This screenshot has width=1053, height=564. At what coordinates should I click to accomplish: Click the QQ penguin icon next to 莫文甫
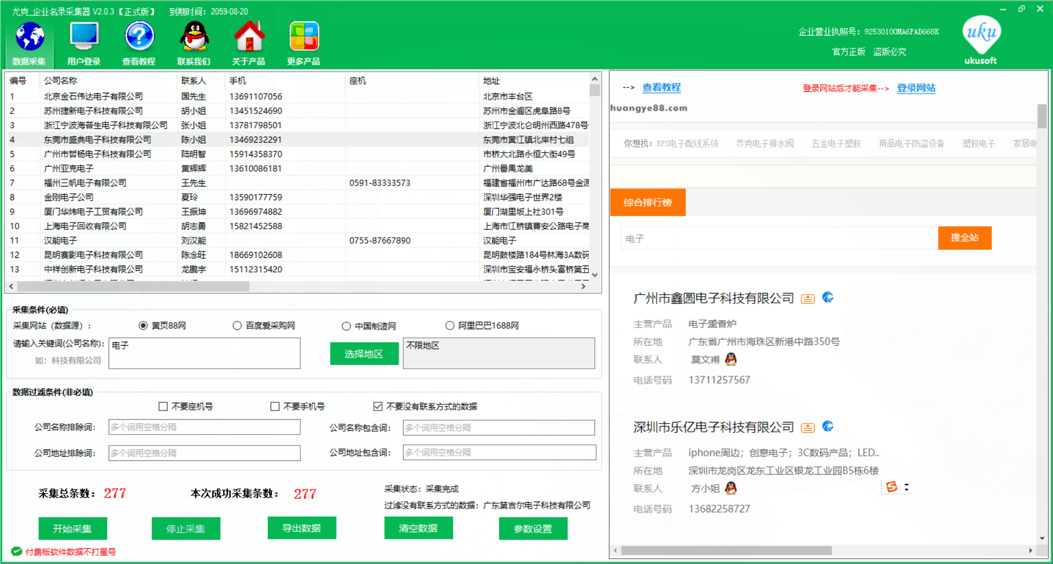731,359
